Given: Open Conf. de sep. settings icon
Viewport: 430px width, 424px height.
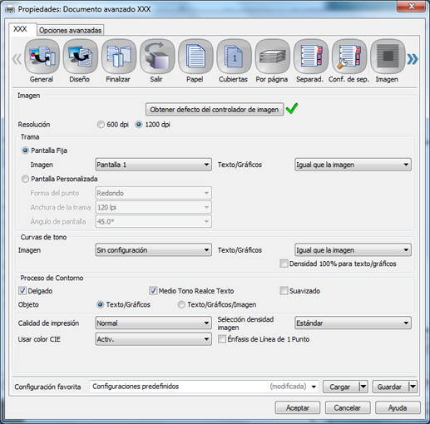Looking at the screenshot, I should click(349, 57).
